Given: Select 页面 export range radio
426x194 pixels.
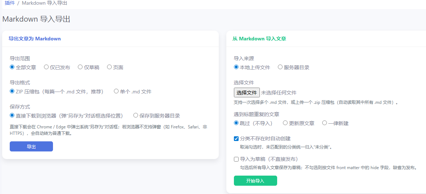Looking at the screenshot, I should (x=110, y=67).
